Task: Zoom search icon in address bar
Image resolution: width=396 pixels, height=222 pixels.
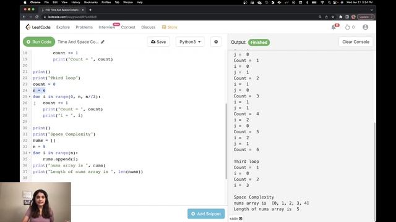Action: [x=320, y=17]
